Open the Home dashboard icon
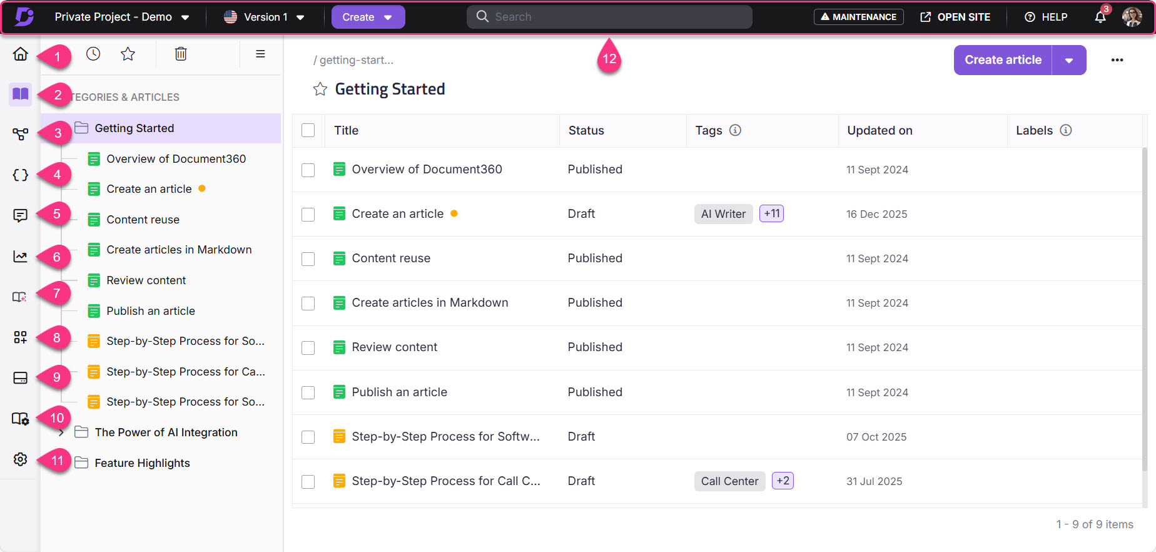The image size is (1156, 552). [20, 55]
